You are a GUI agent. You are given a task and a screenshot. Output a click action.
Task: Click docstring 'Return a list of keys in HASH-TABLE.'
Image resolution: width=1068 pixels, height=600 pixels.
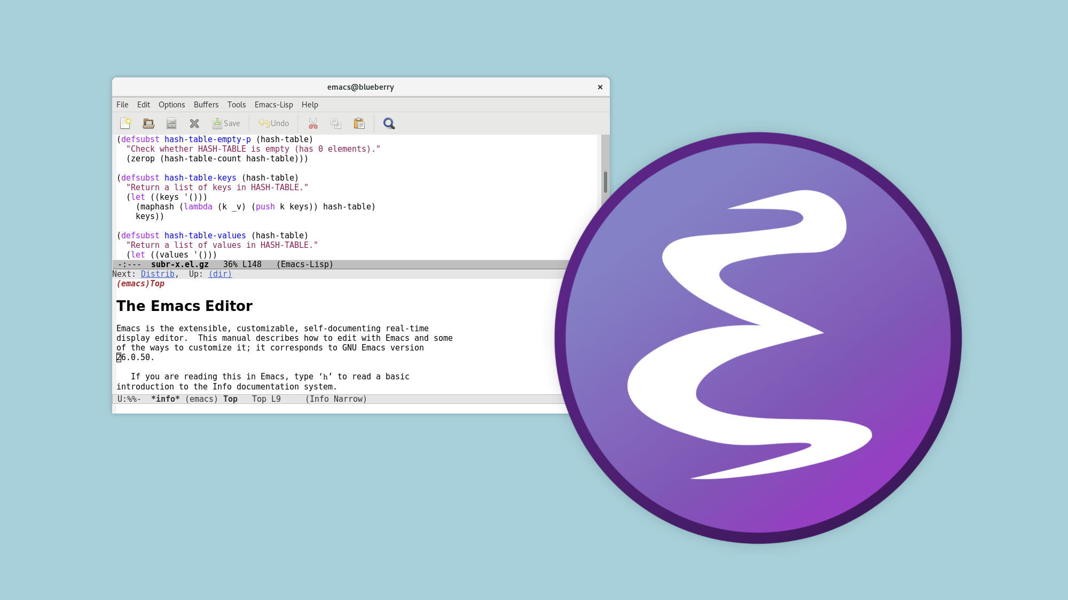217,188
